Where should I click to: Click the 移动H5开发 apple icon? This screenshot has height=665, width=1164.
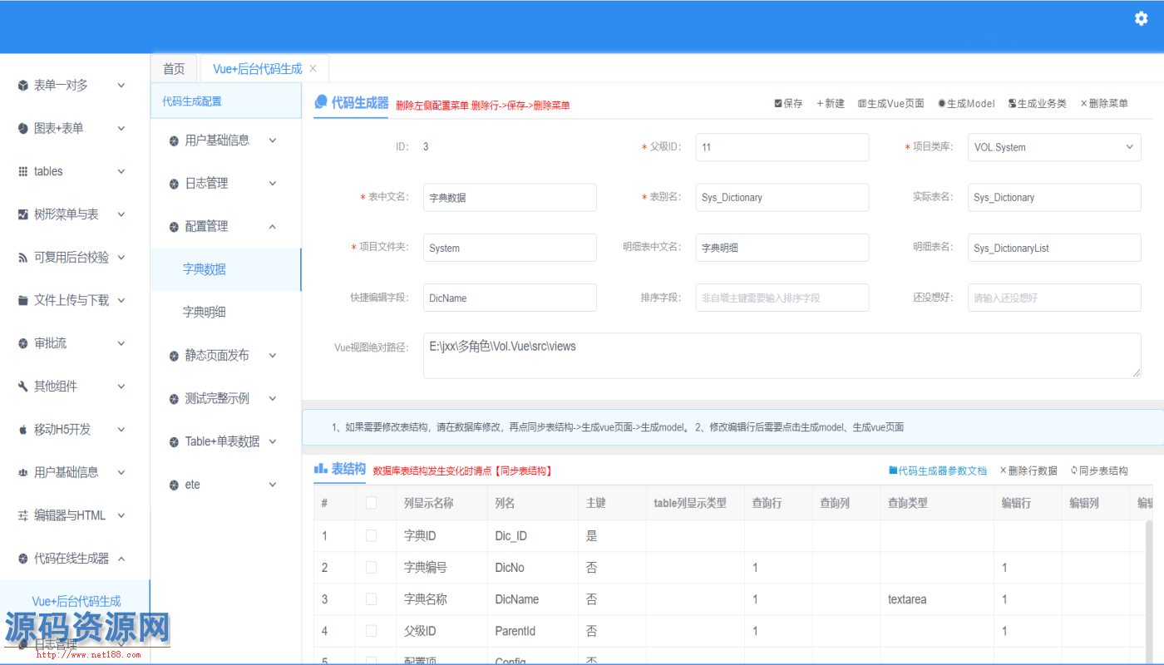point(23,430)
